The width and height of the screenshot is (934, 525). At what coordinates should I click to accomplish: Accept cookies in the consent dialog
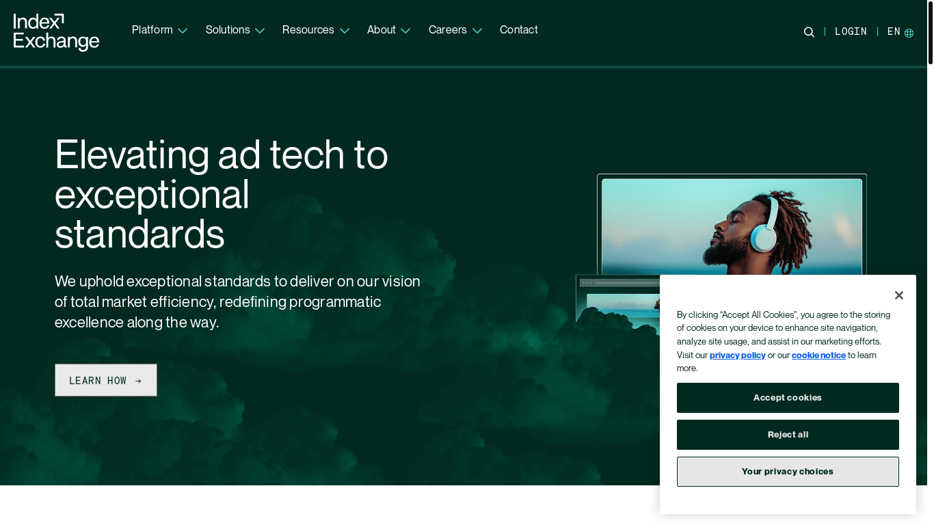tap(788, 398)
